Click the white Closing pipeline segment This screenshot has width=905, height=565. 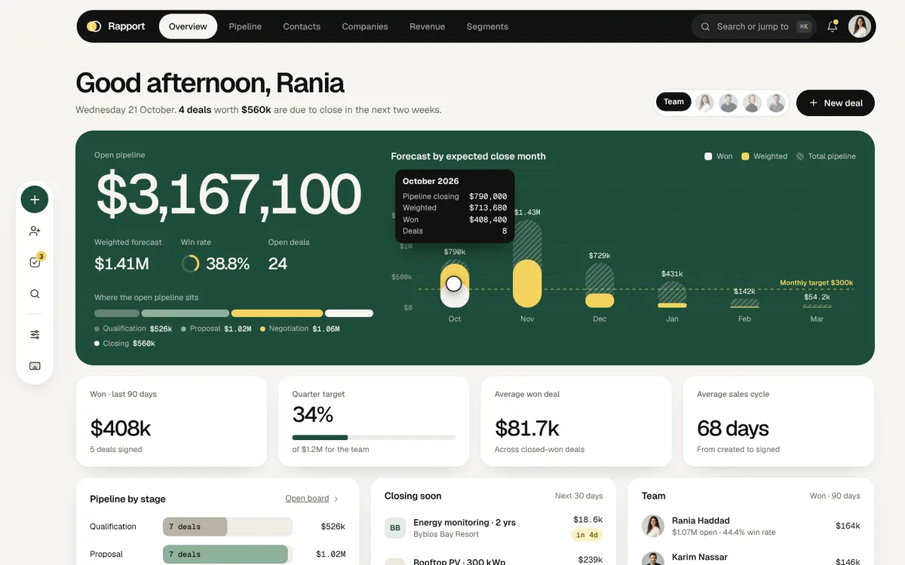[349, 313]
